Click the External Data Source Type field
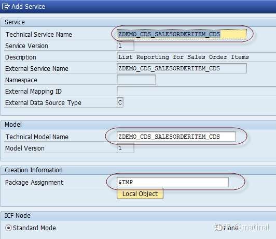The width and height of the screenshot is (276, 239). pos(120,102)
